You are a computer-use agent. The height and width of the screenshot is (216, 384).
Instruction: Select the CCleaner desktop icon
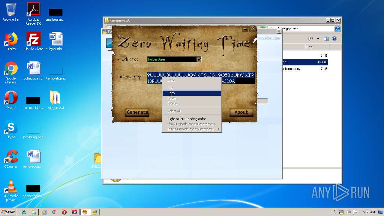coord(11,159)
